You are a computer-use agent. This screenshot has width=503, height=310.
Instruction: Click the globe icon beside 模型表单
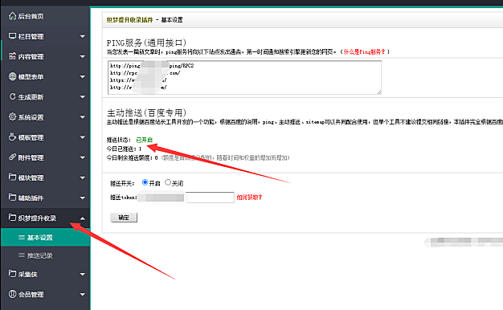(x=12, y=76)
